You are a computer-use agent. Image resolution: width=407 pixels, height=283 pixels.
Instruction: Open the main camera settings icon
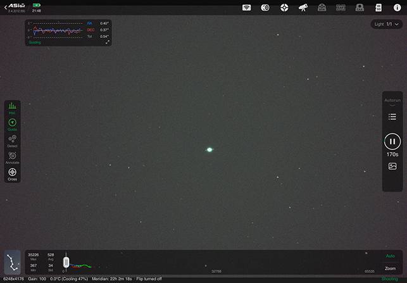(265, 8)
